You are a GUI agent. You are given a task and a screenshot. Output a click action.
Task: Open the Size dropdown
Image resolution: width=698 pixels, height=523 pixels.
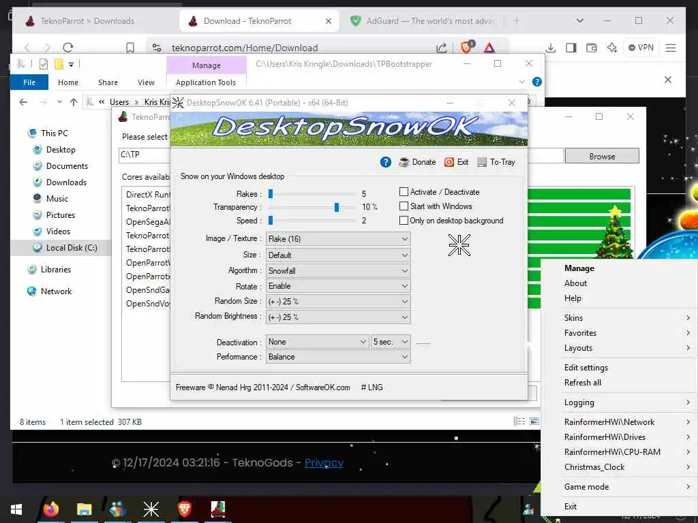tap(338, 255)
